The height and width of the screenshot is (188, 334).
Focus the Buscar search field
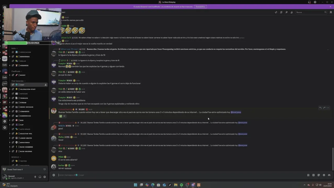click(x=311, y=12)
